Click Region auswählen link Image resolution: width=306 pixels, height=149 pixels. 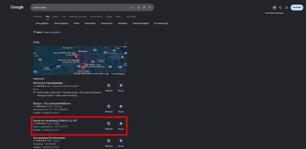click(x=52, y=32)
